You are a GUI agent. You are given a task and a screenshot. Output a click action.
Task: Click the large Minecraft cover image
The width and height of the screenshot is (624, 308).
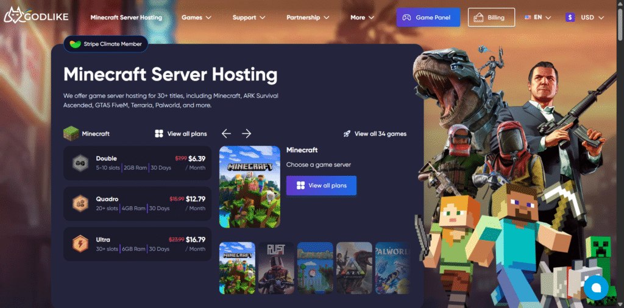coord(249,187)
